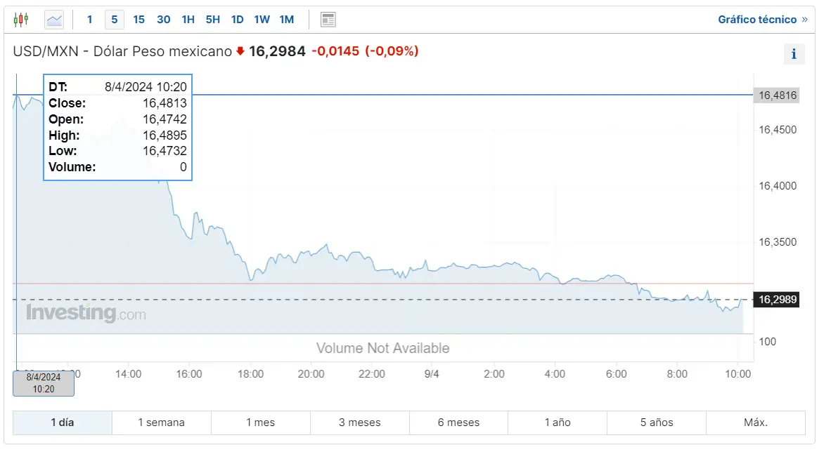This screenshot has width=824, height=452.
Task: Click the percent change (-0,09%)
Action: (392, 51)
